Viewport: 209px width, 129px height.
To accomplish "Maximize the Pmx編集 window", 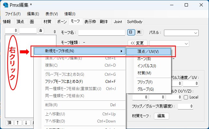I will pos(186,5).
